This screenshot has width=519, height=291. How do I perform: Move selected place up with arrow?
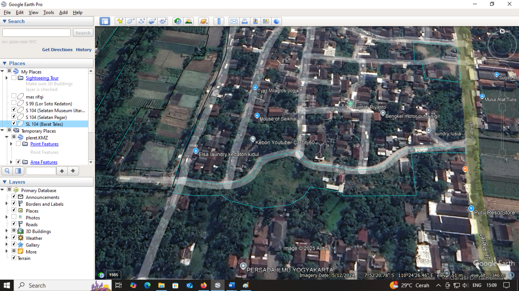pyautogui.click(x=62, y=171)
